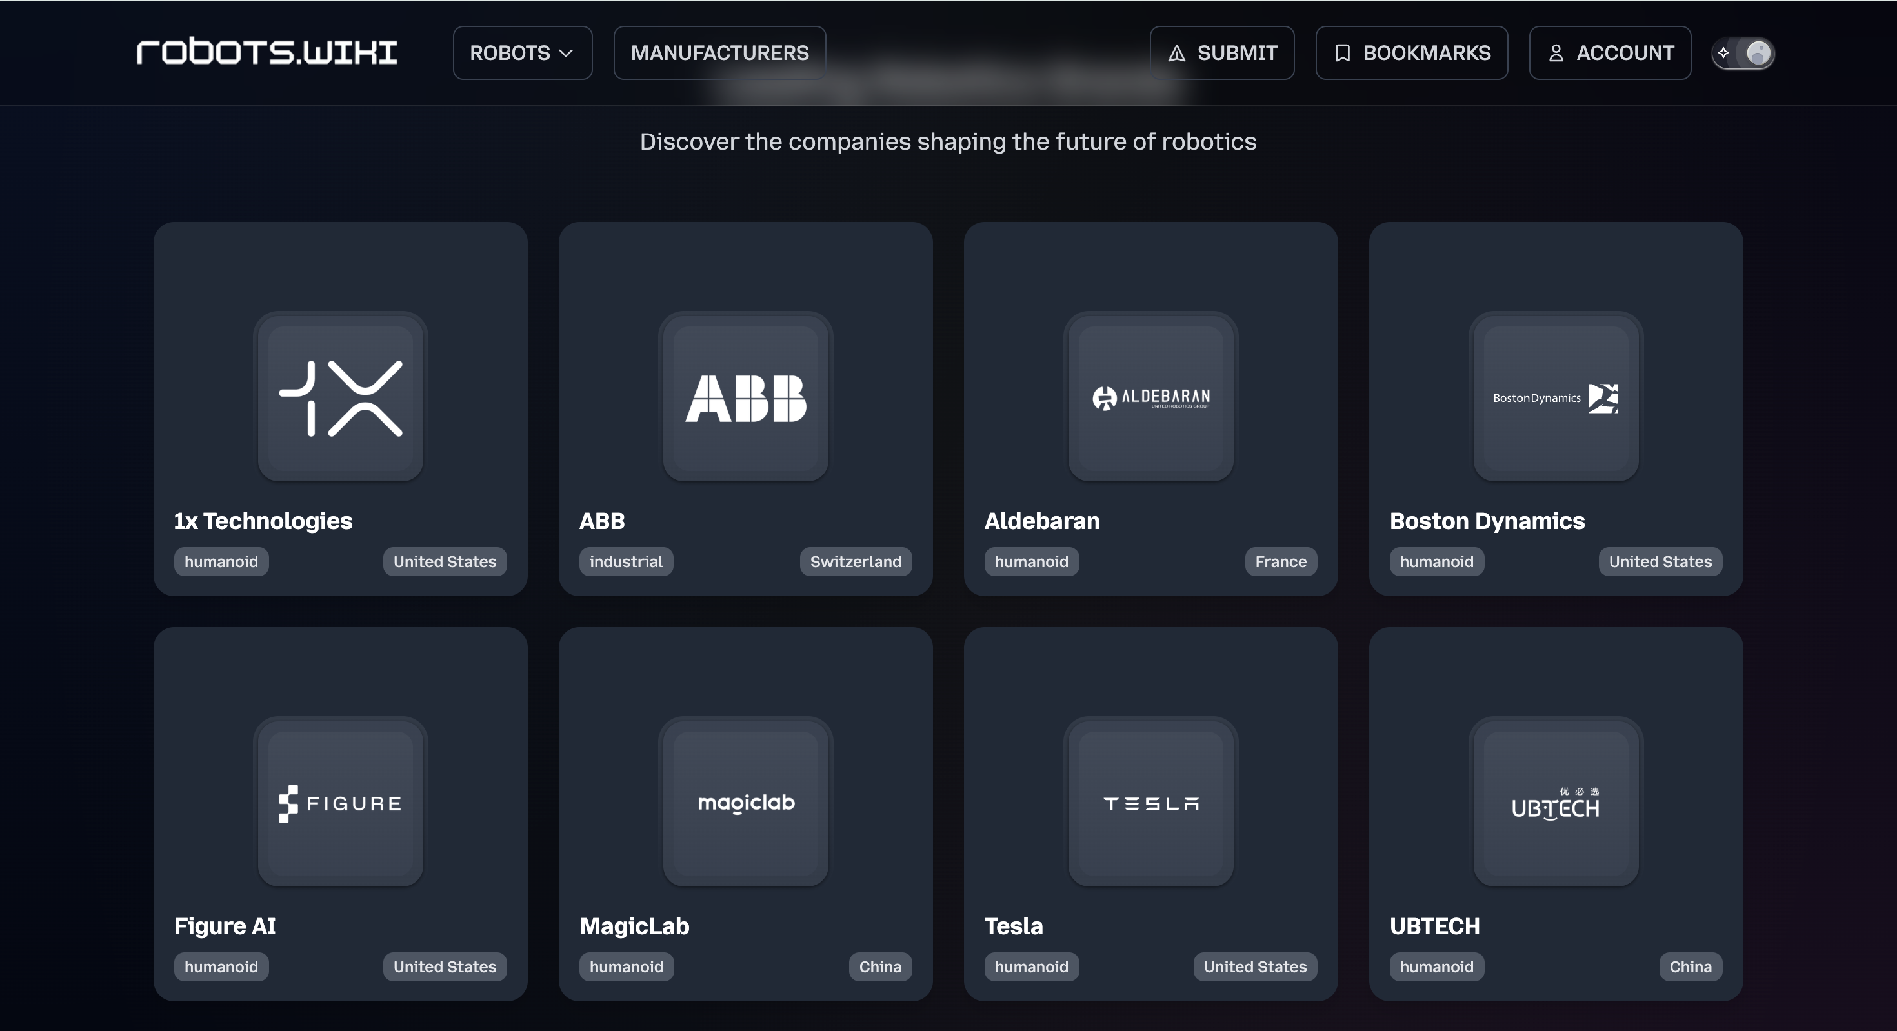The width and height of the screenshot is (1897, 1031).
Task: Go home via robots.wiki logo
Action: [x=266, y=52]
